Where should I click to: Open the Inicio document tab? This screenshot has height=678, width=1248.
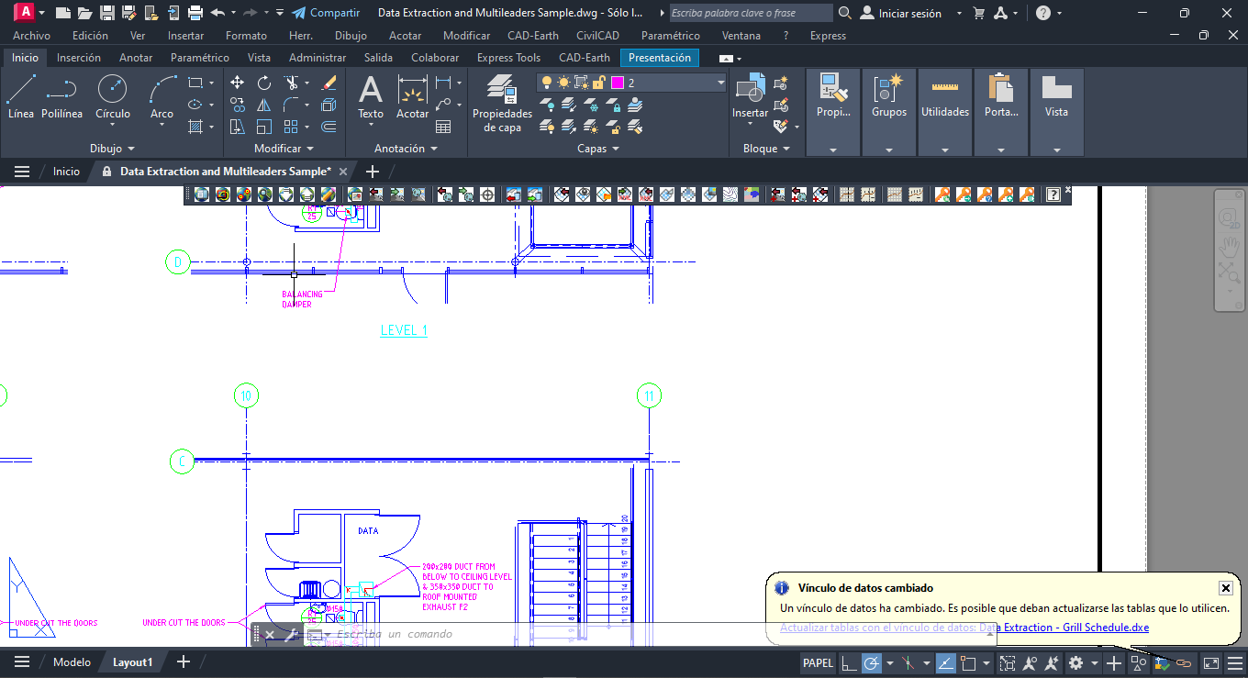point(66,172)
